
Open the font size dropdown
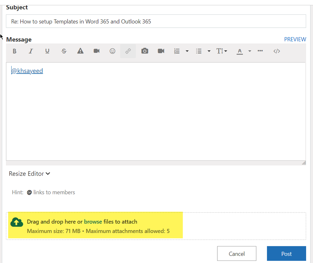click(x=222, y=51)
